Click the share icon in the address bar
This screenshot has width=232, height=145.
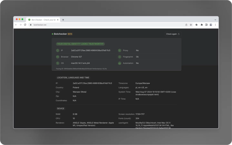click(186, 25)
